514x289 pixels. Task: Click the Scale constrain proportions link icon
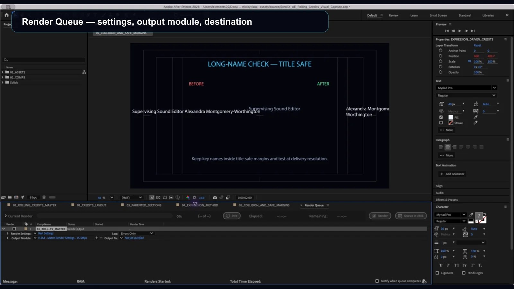pyautogui.click(x=469, y=61)
